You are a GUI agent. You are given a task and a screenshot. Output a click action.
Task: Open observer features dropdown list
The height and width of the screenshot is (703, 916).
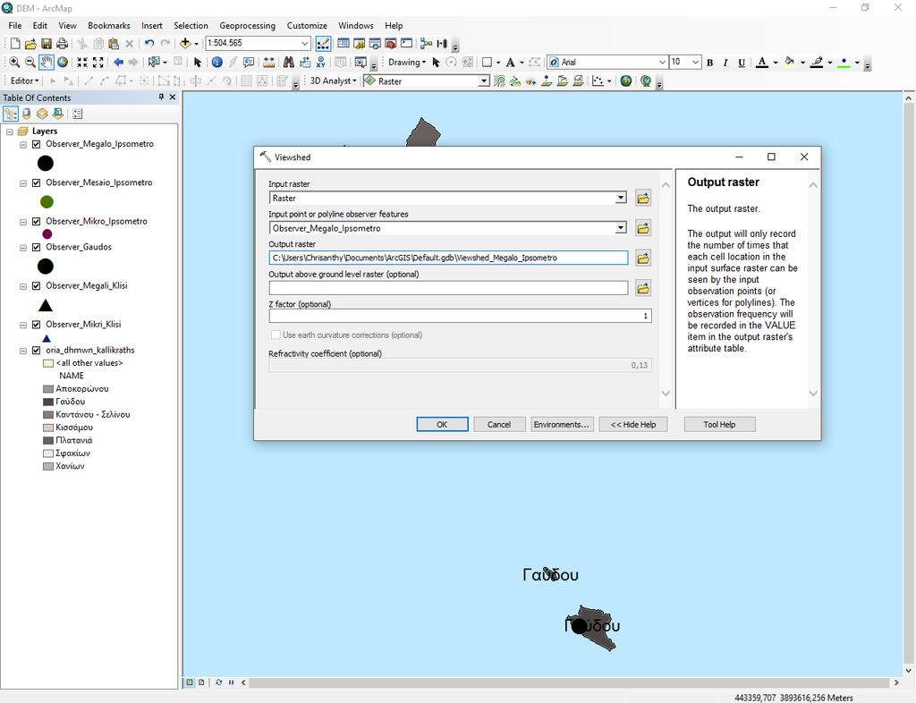(621, 228)
